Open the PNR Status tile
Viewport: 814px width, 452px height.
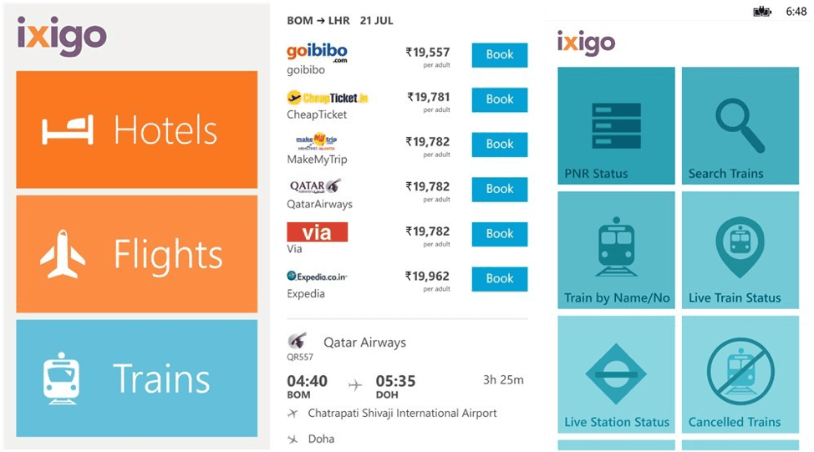pyautogui.click(x=616, y=125)
